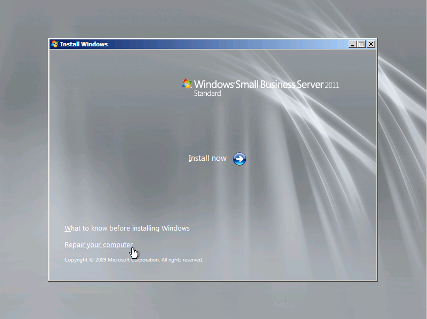This screenshot has width=427, height=319.
Task: Close the Install Windows dialog
Action: point(370,44)
